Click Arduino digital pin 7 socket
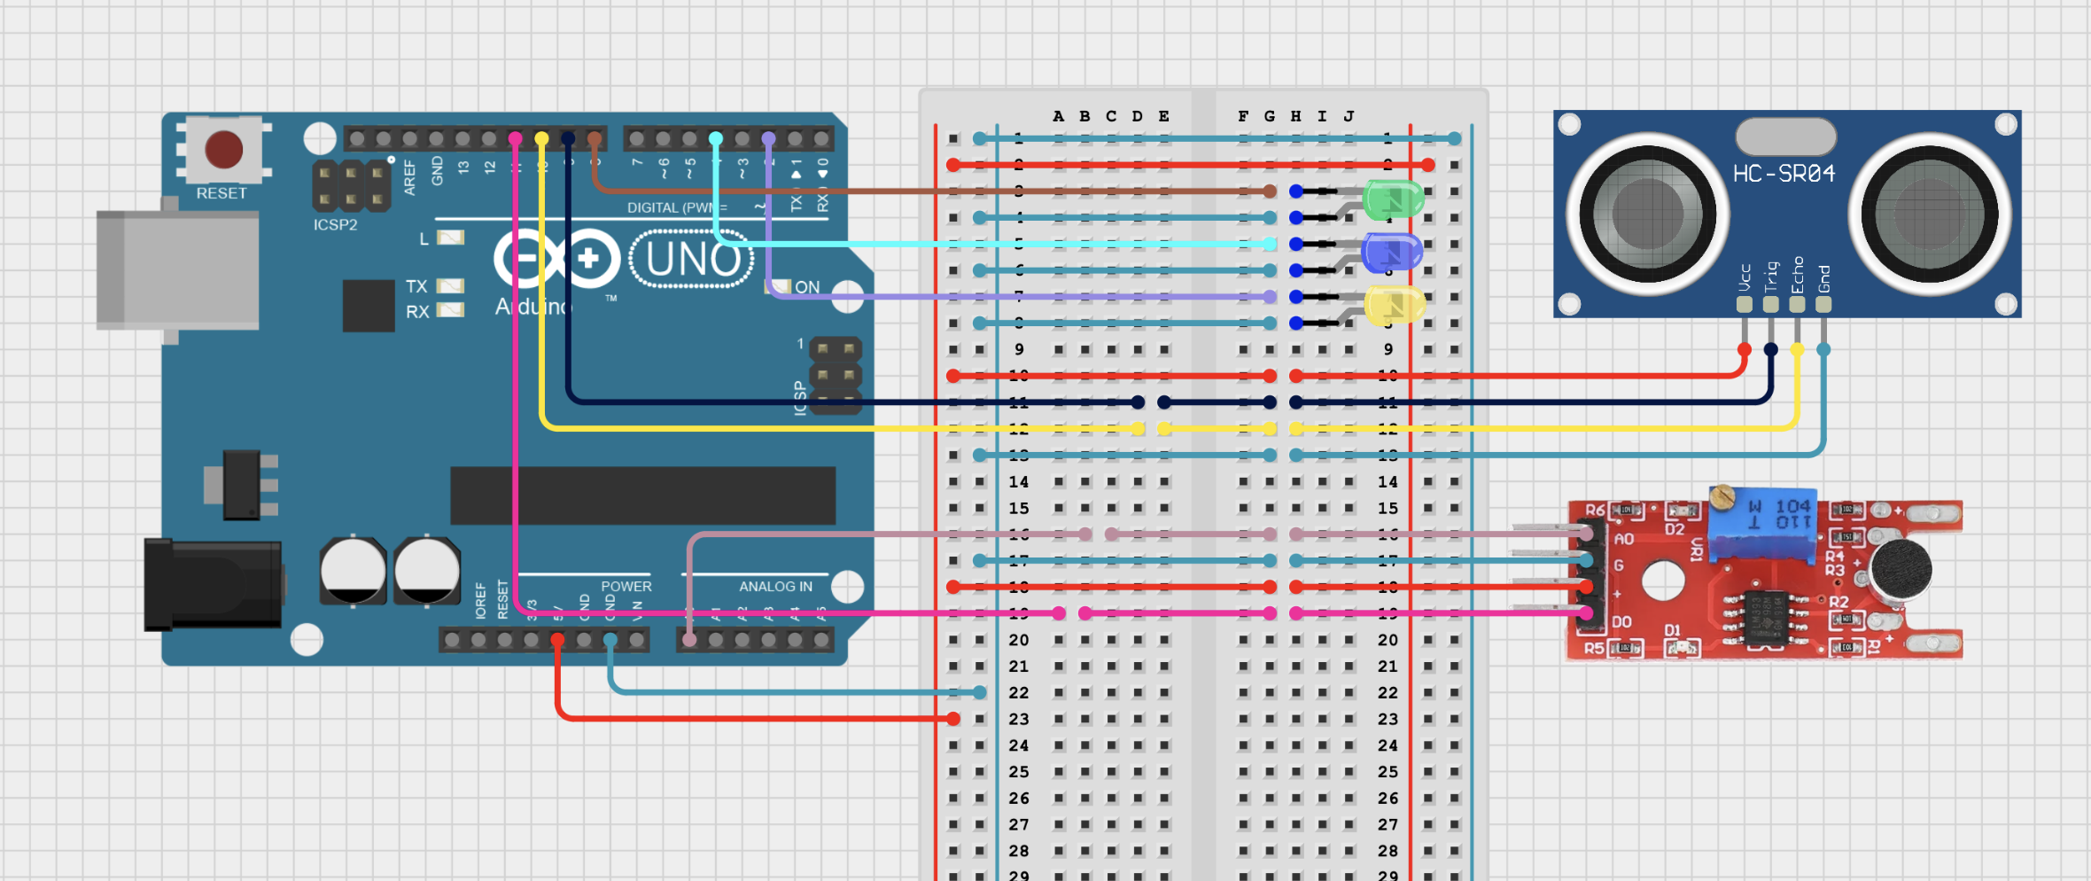 (636, 138)
